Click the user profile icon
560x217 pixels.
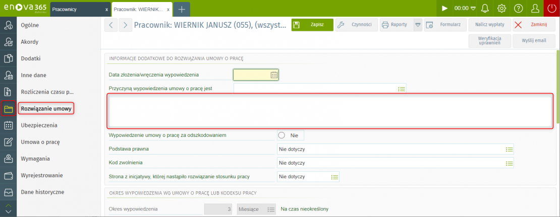(x=535, y=9)
